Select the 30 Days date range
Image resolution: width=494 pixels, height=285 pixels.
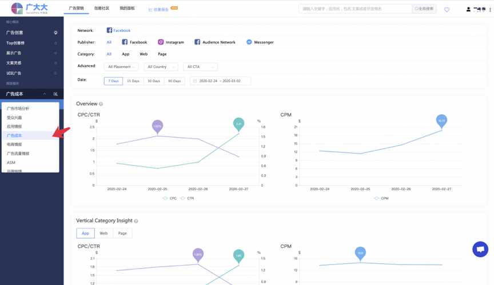pos(154,81)
